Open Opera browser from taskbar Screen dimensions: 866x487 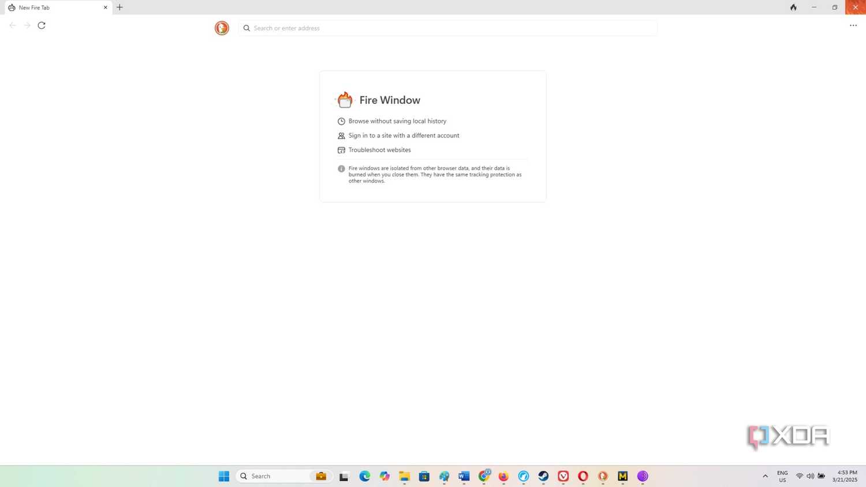click(x=583, y=476)
